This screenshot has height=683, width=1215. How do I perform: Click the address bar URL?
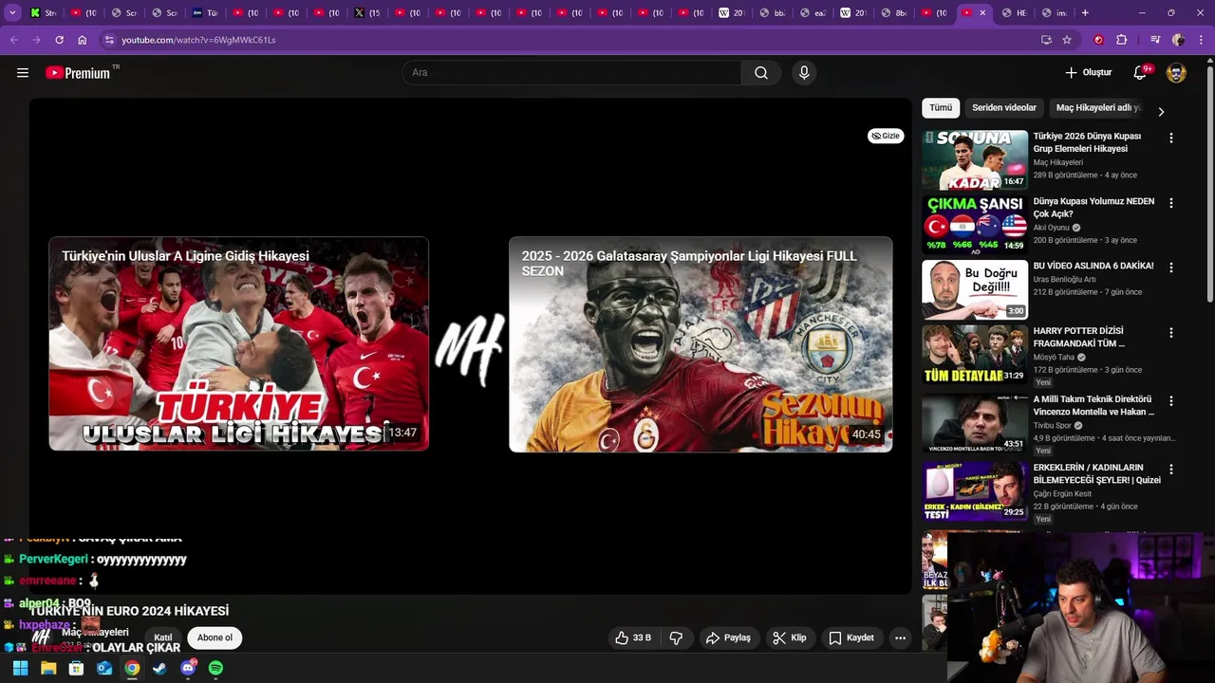tap(198, 40)
